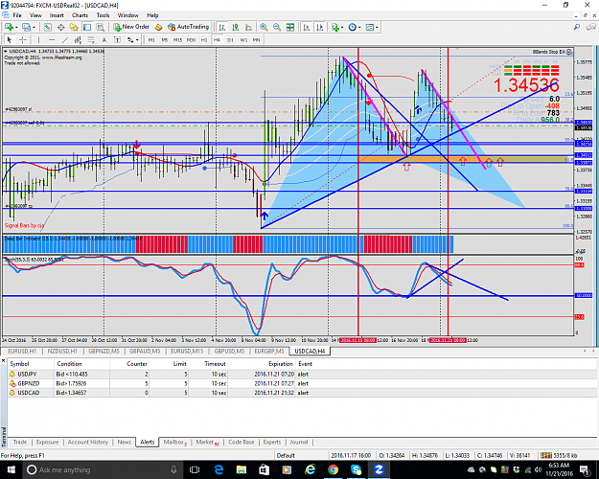Image resolution: width=599 pixels, height=479 pixels.
Task: Switch to the GBPAUD,M5 chart tab
Action: tap(145, 351)
